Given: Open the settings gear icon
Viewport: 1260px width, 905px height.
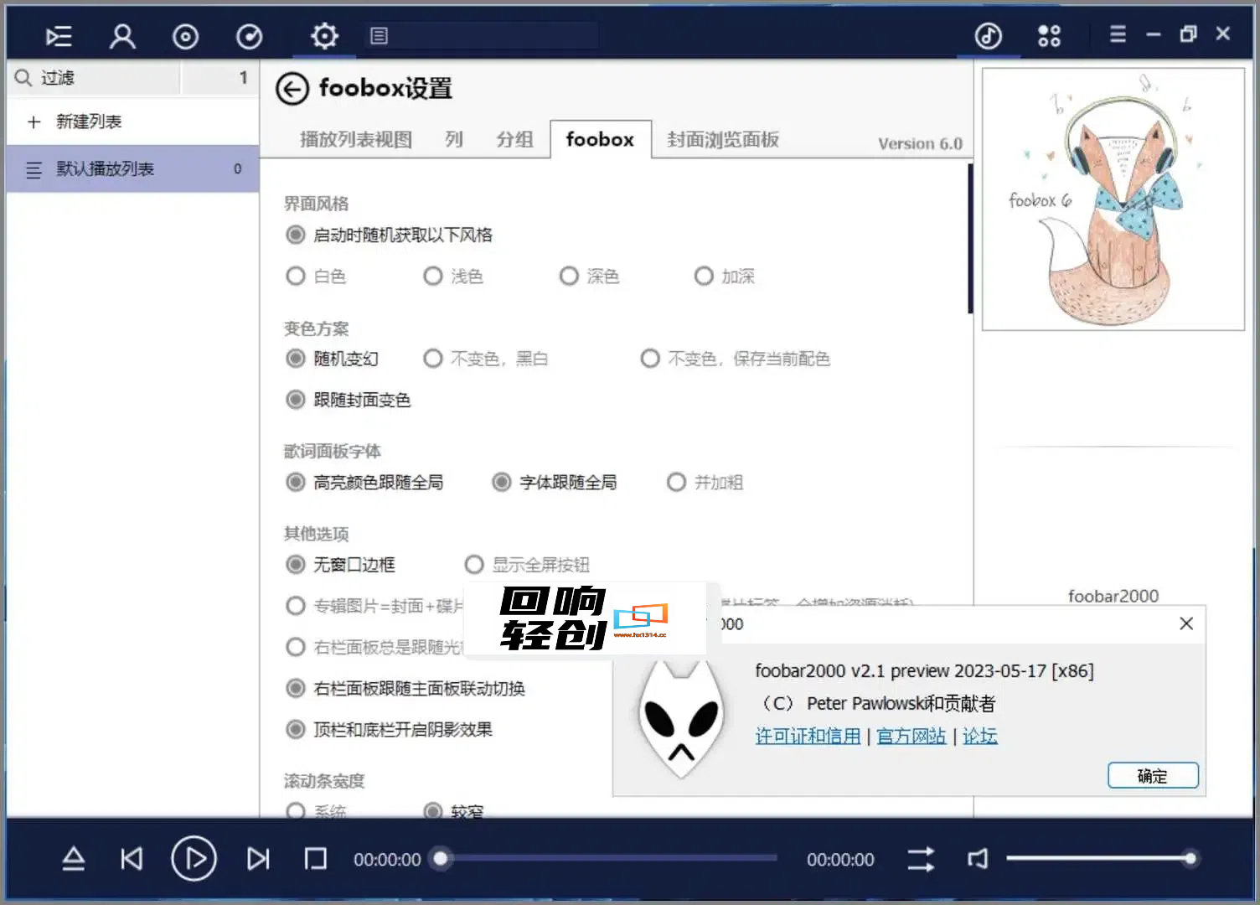Looking at the screenshot, I should (x=324, y=36).
